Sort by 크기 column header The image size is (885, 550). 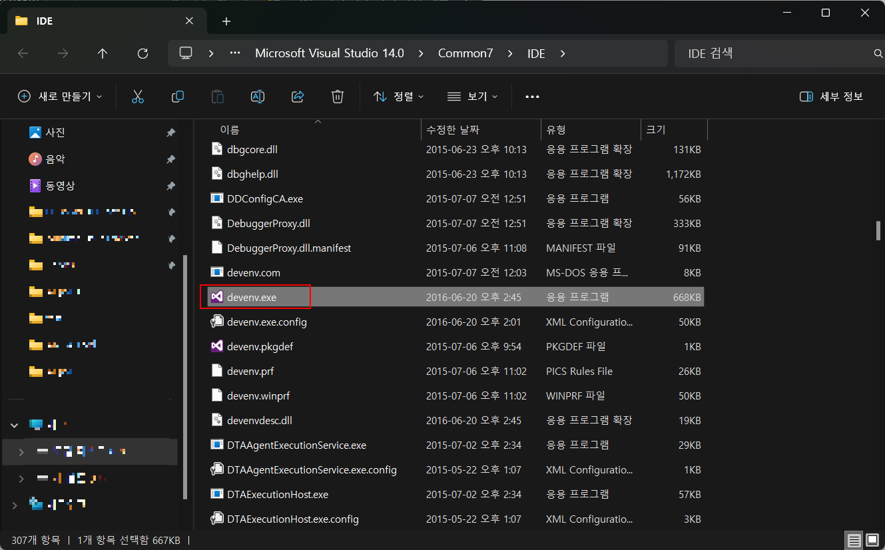point(655,130)
